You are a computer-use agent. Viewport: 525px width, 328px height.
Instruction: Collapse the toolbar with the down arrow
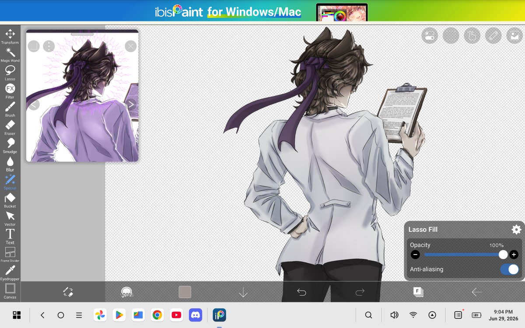pyautogui.click(x=243, y=292)
